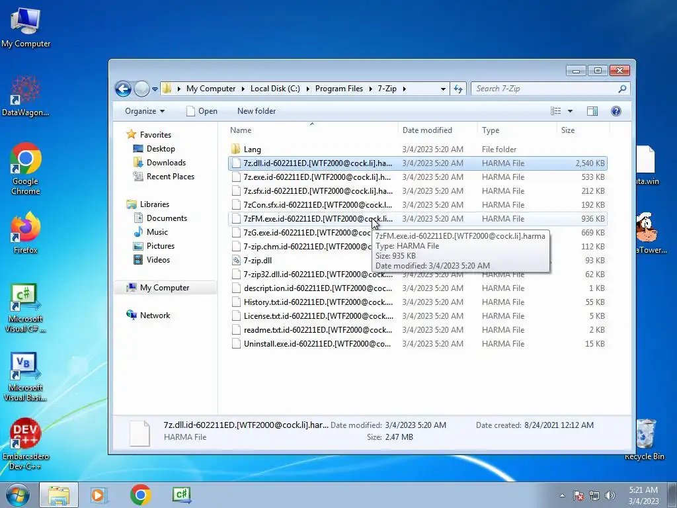Select Favorites in navigation pane
677x508 pixels.
(x=148, y=135)
